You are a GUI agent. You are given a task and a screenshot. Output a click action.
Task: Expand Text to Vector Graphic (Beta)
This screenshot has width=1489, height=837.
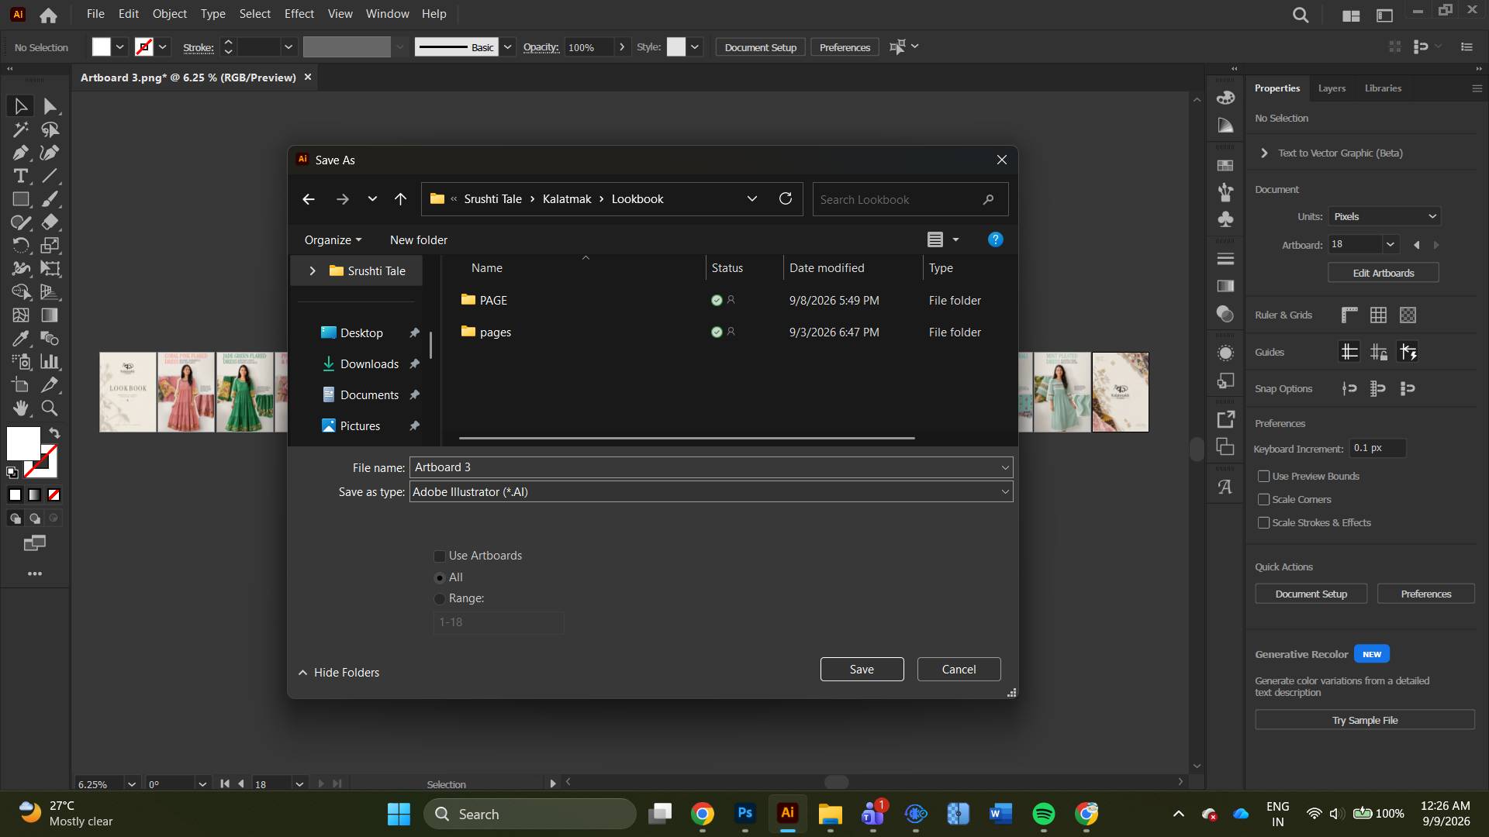pos(1264,153)
